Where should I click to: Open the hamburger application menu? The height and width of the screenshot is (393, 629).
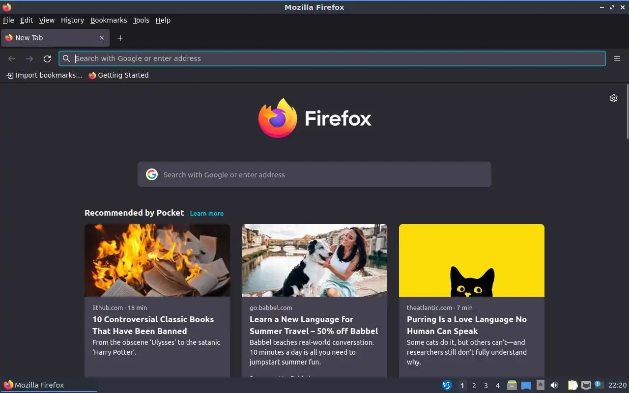[x=617, y=58]
